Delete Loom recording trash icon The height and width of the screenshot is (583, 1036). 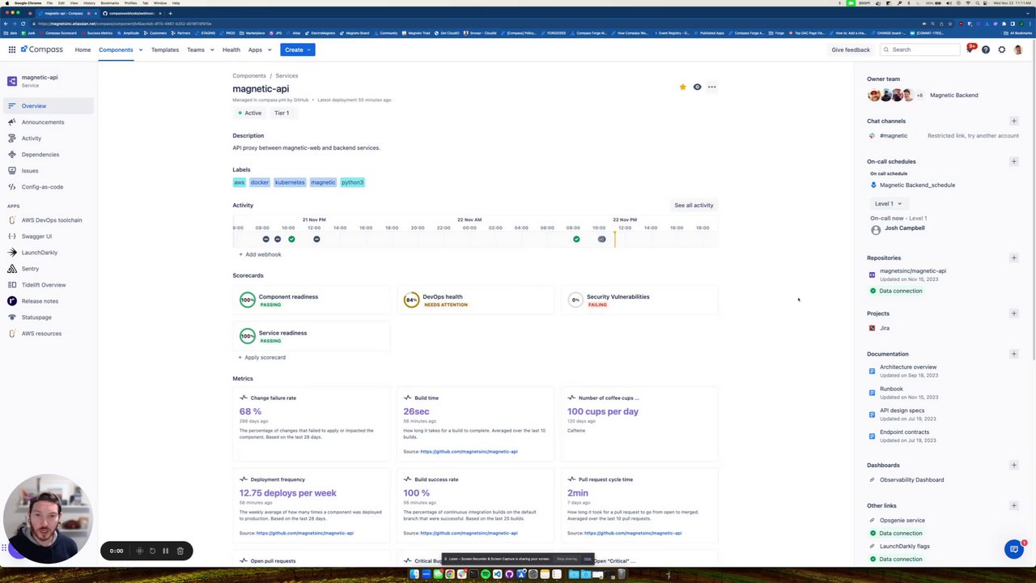(180, 551)
